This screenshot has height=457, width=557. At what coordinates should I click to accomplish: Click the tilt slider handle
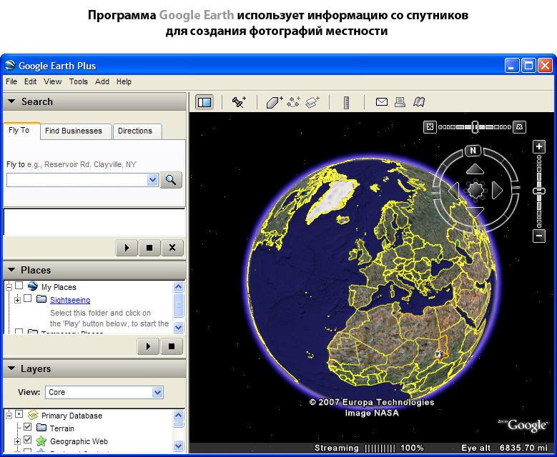click(475, 127)
